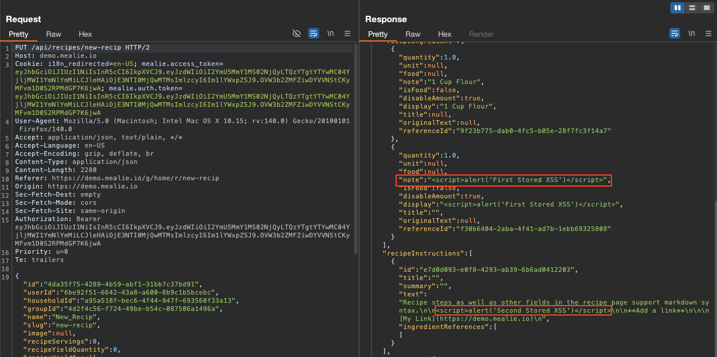Toggle show newlines \n in Response panel
Viewport: 717px width, 357px height.
[692, 34]
